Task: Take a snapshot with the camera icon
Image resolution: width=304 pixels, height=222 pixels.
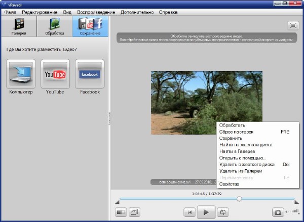Action: [x=277, y=212]
